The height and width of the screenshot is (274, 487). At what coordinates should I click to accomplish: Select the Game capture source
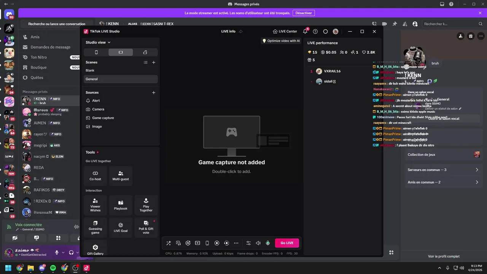point(121,118)
